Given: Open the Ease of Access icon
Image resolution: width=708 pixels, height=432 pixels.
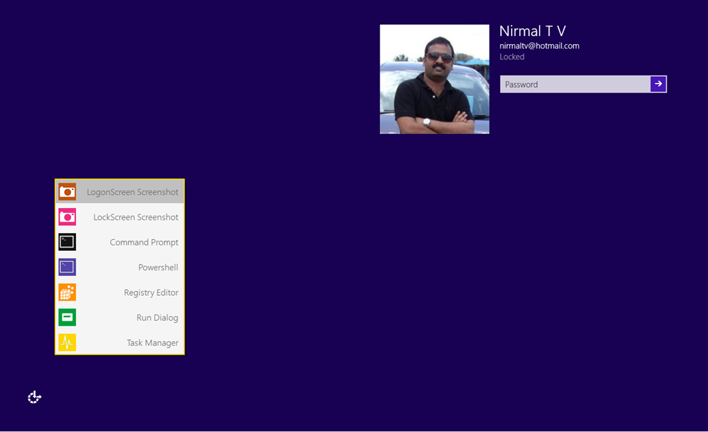Looking at the screenshot, I should coord(35,397).
